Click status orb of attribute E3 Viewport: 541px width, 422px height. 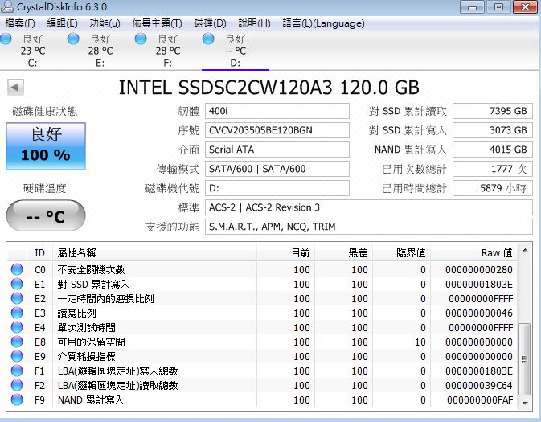point(17,313)
